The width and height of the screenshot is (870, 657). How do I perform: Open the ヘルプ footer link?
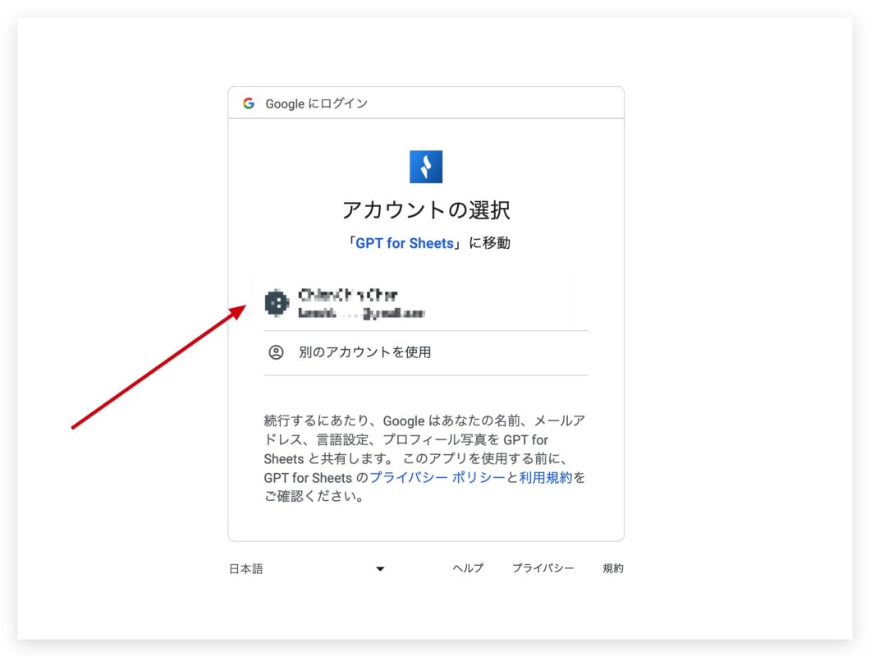pyautogui.click(x=468, y=568)
